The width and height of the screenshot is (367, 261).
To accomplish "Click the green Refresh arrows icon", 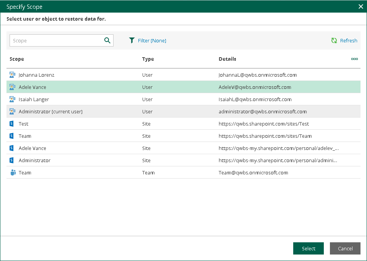I will point(334,40).
